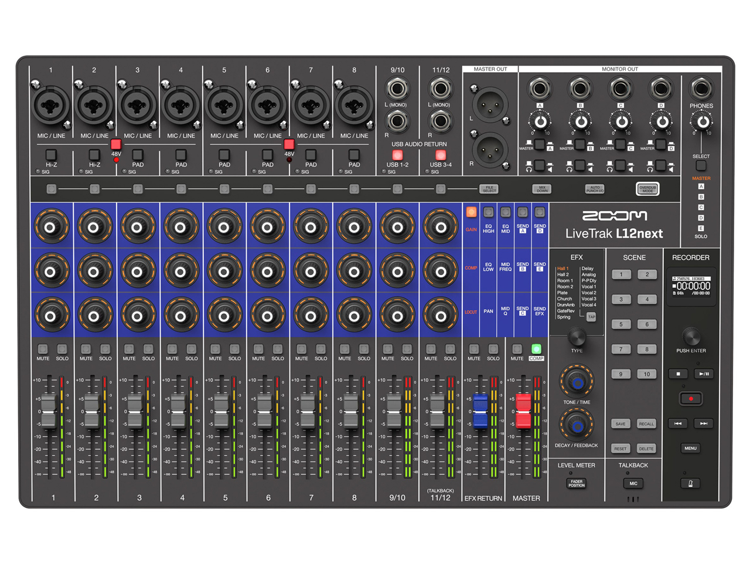Select the EQ HIGH selector button

(488, 212)
